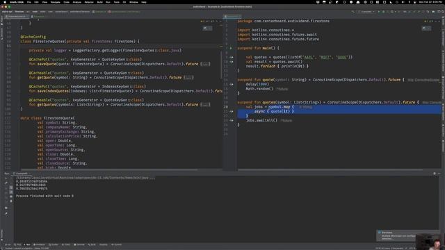Image resolution: width=445 pixels, height=250 pixels.
Task: Open Search Everywhere magnifier in top-right toolbar
Action: (x=443, y=12)
